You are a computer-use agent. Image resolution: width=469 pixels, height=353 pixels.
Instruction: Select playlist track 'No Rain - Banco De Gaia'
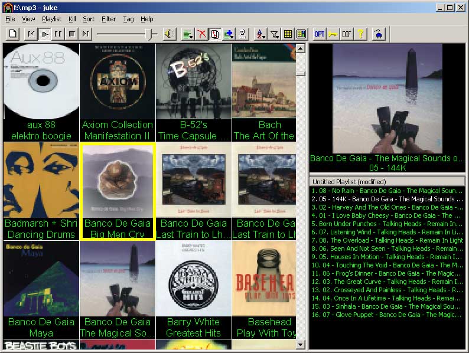coord(387,191)
